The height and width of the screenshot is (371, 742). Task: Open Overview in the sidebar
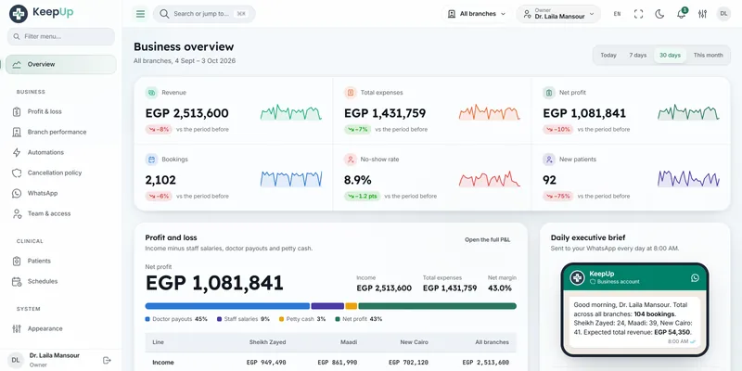pos(61,64)
